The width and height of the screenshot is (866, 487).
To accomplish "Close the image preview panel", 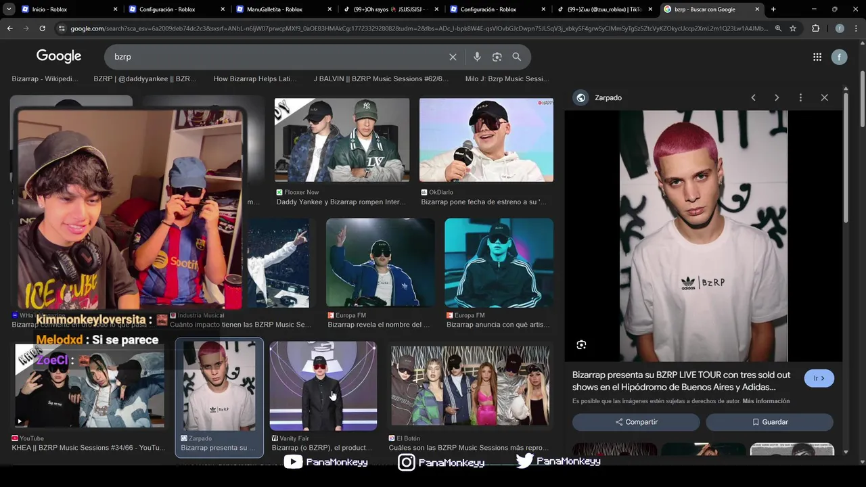I will pyautogui.click(x=824, y=97).
